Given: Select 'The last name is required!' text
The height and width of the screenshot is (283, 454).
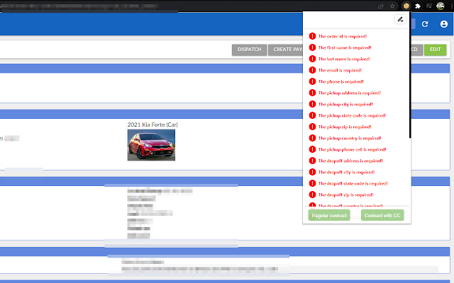Looking at the screenshot, I should tap(344, 59).
